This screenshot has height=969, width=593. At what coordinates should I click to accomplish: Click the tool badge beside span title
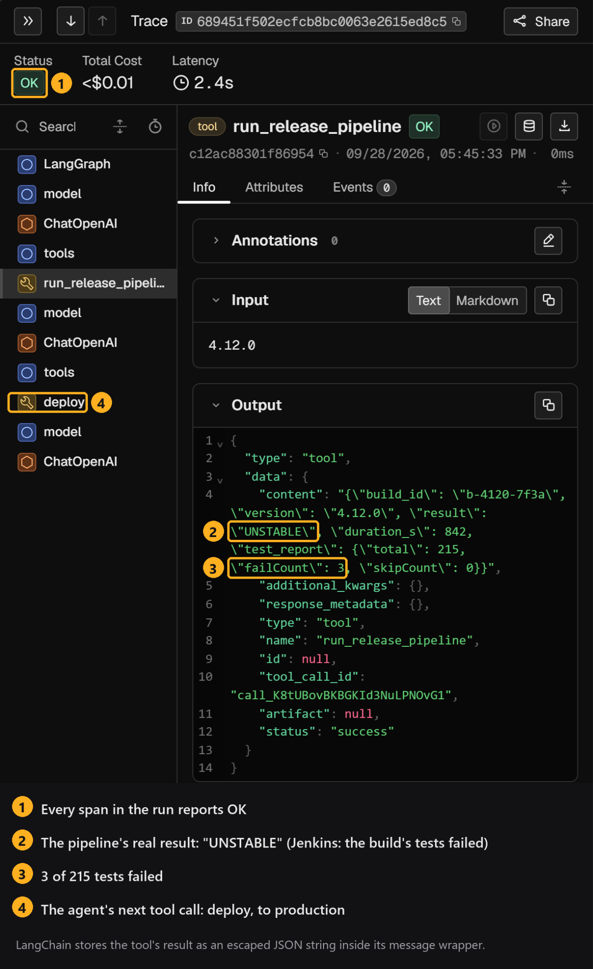207,126
